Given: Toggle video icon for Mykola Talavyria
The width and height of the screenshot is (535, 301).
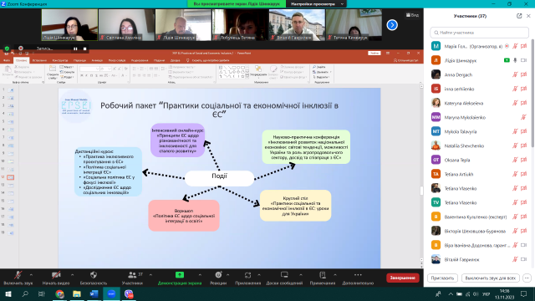Looking at the screenshot, I should tap(523, 131).
